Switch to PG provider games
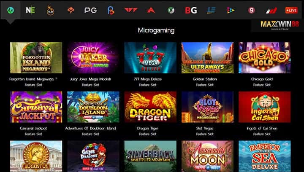 coord(90,10)
